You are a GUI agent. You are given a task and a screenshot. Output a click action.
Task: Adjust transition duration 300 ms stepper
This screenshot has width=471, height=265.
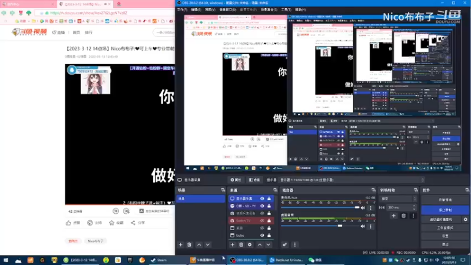(414, 208)
